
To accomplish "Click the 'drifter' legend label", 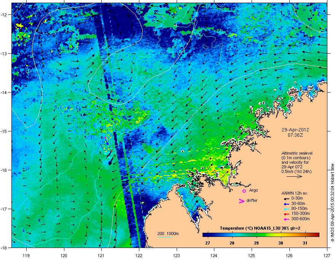I will click(x=252, y=200).
